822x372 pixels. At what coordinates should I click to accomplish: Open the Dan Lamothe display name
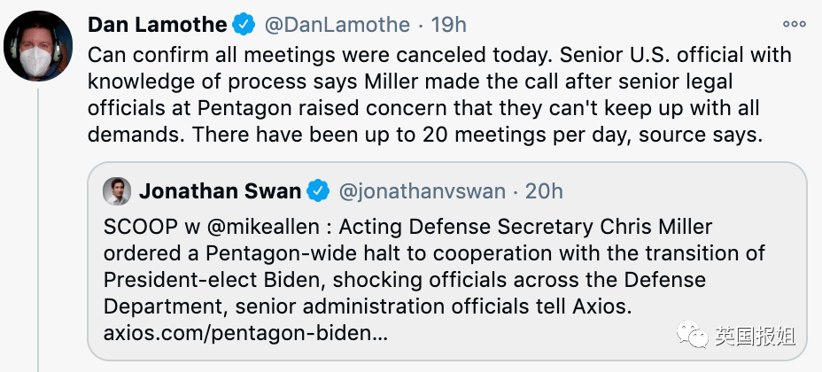[158, 25]
